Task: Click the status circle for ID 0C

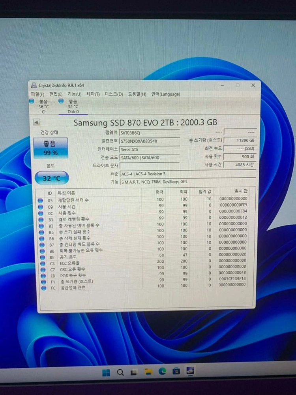Action: [x=41, y=213]
